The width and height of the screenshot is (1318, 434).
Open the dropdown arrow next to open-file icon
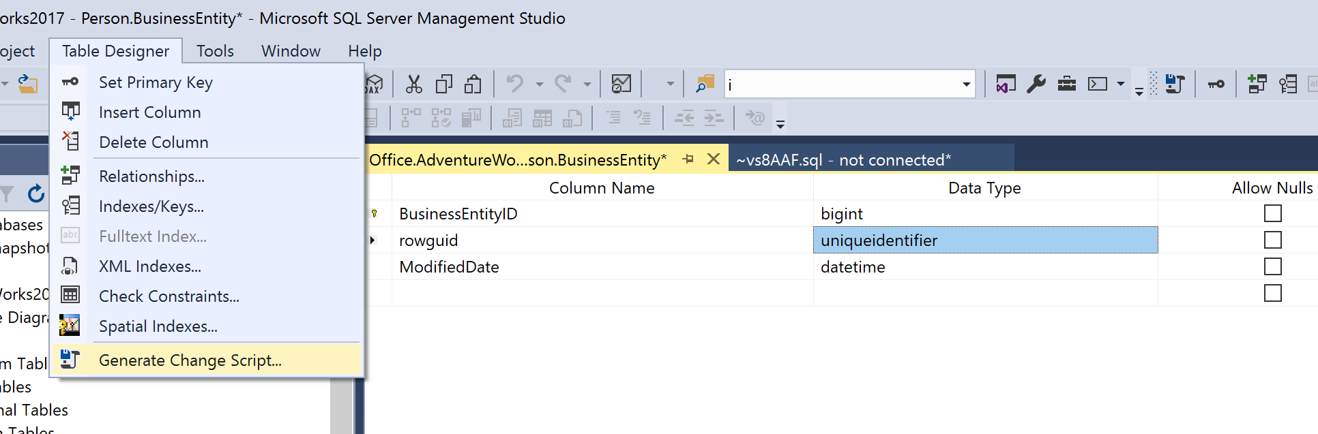pos(5,84)
